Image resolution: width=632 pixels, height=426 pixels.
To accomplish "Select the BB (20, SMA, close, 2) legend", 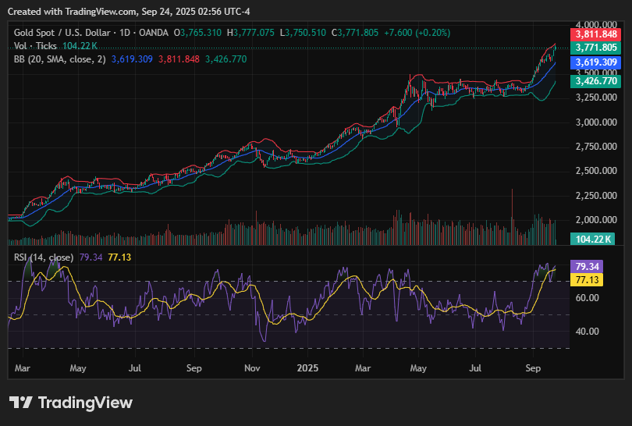I will coord(59,59).
